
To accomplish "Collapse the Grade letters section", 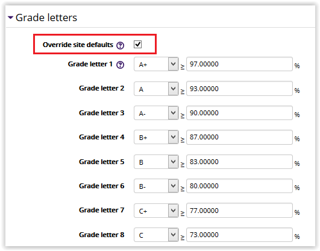I will point(10,17).
